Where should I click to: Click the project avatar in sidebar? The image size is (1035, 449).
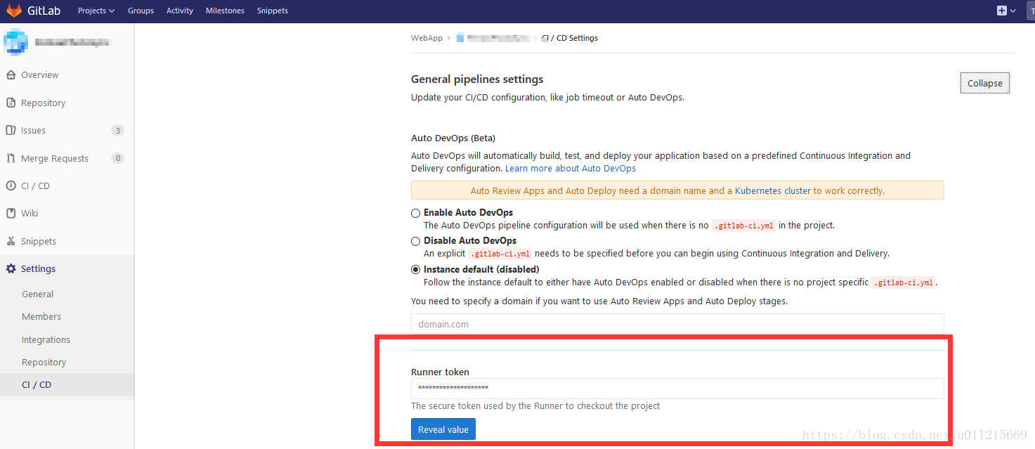(x=15, y=42)
